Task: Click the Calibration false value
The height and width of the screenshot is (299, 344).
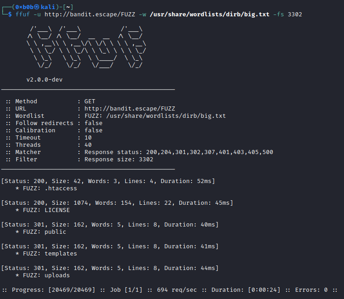Action: pos(93,130)
